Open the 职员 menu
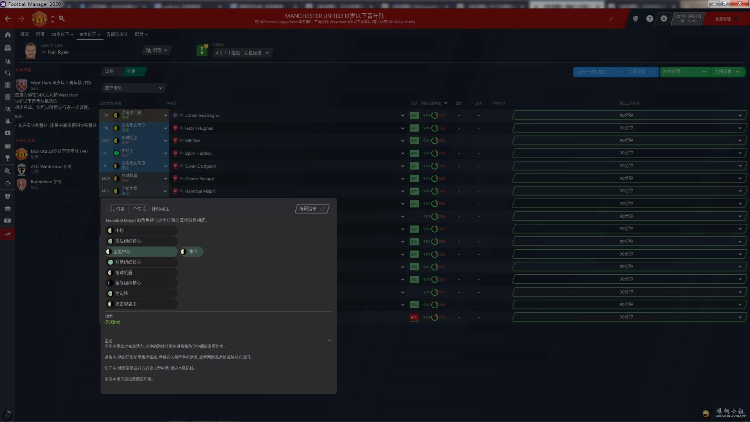 pos(141,34)
